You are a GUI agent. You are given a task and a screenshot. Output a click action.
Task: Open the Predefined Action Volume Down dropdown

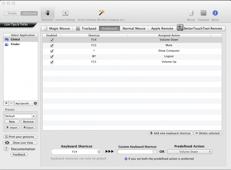tap(190, 152)
